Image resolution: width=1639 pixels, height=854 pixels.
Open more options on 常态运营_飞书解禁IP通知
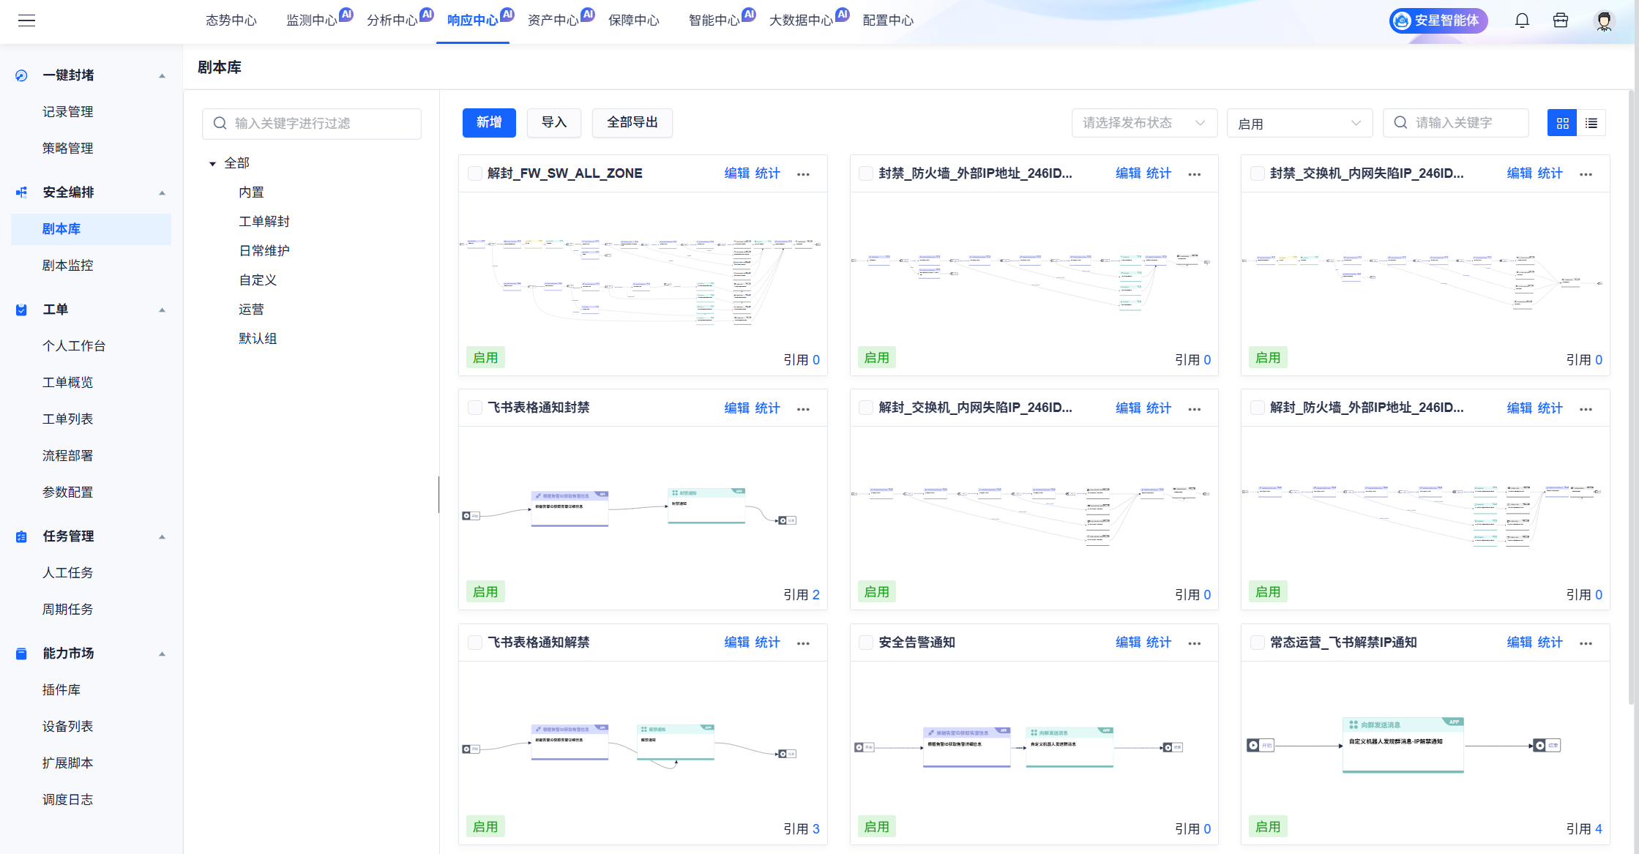[1586, 643]
